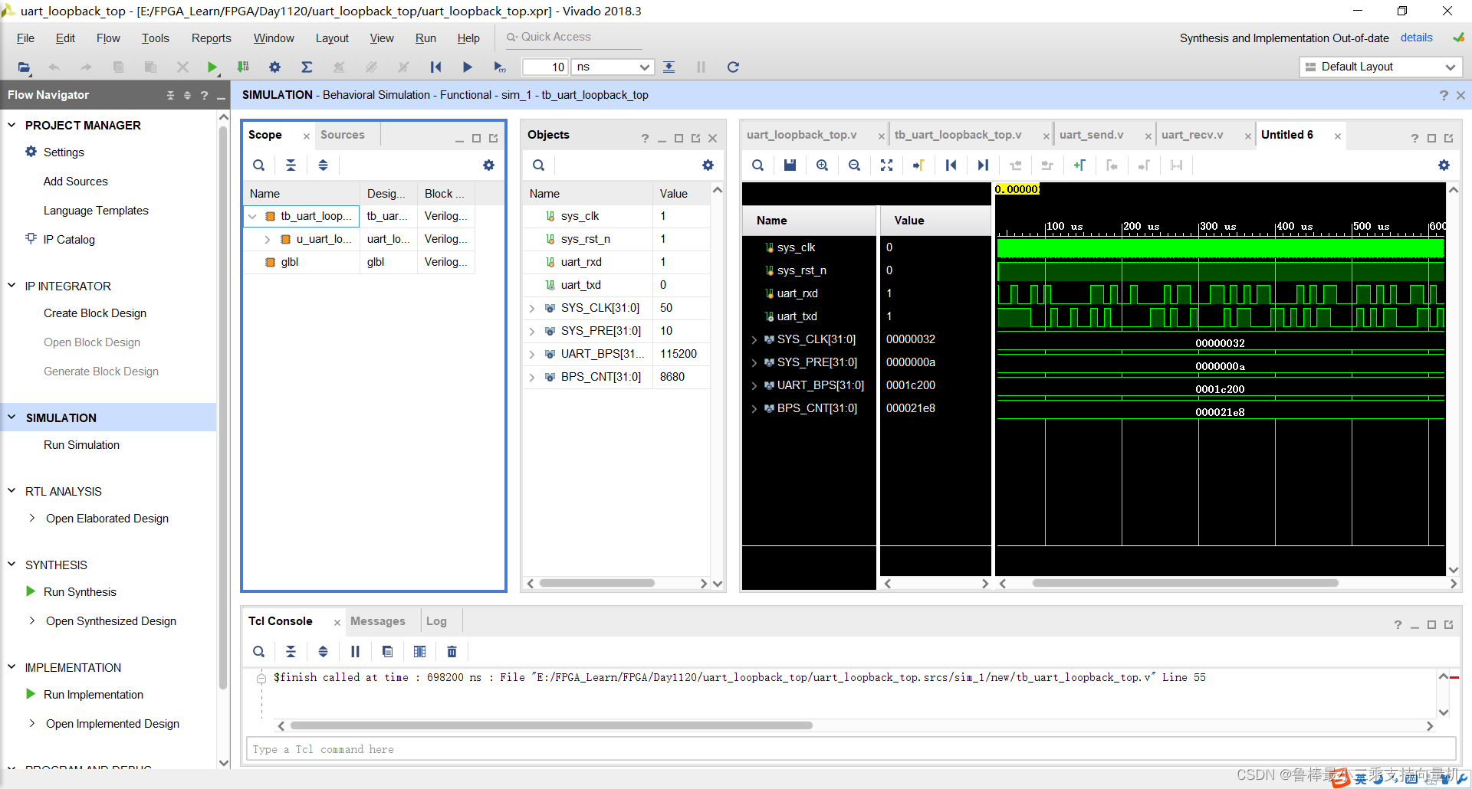Open tb_uart_loopback_top.v tab
Image resolution: width=1472 pixels, height=789 pixels.
958,135
